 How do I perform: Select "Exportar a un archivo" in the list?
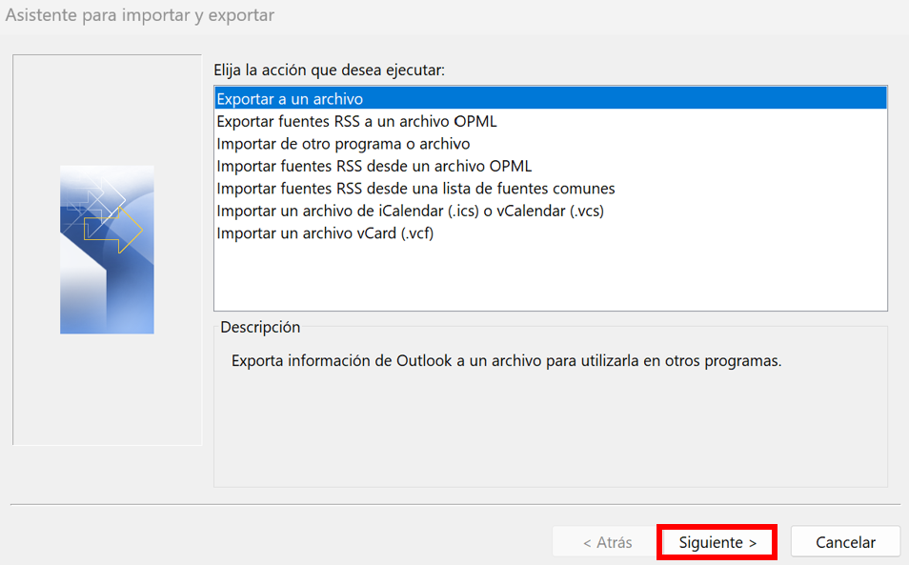click(x=550, y=98)
